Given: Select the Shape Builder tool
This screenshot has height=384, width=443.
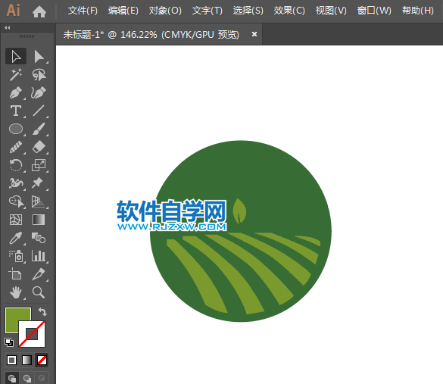Looking at the screenshot, I should tap(16, 201).
